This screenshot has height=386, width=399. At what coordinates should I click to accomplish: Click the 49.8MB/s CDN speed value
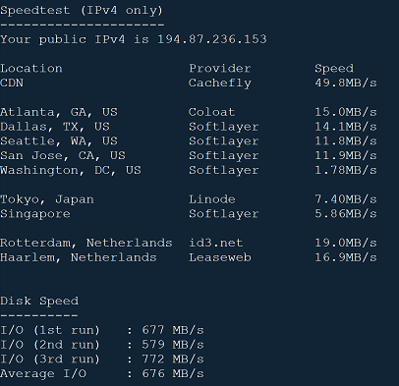coord(346,83)
